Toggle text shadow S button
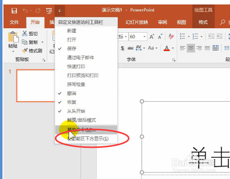The image size is (230, 179). (x=122, y=48)
